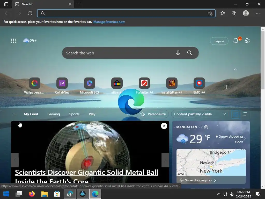The image size is (265, 199).
Task: Expand Snow stopping soon forecast arrow
Action: [245, 139]
